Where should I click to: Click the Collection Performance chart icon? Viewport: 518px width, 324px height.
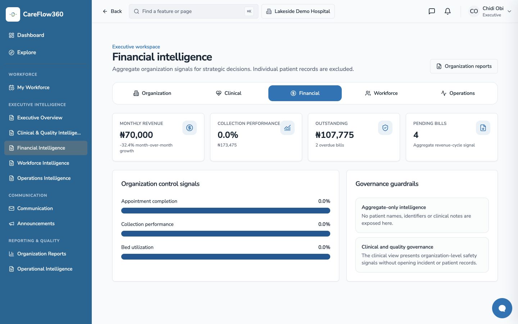[x=287, y=128]
